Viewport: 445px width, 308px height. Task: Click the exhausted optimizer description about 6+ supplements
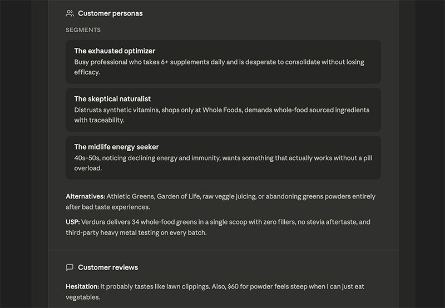tap(219, 62)
